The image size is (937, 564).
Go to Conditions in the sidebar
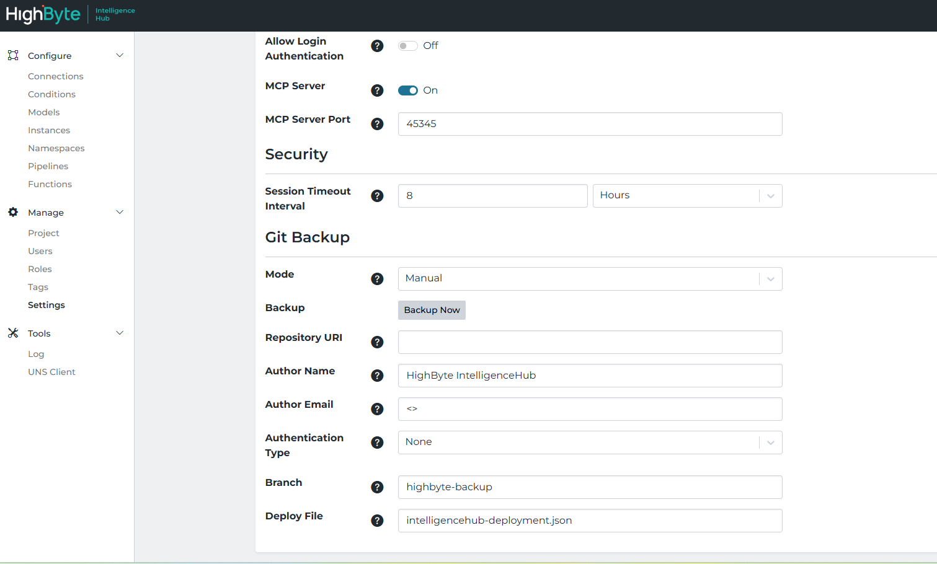pyautogui.click(x=51, y=94)
